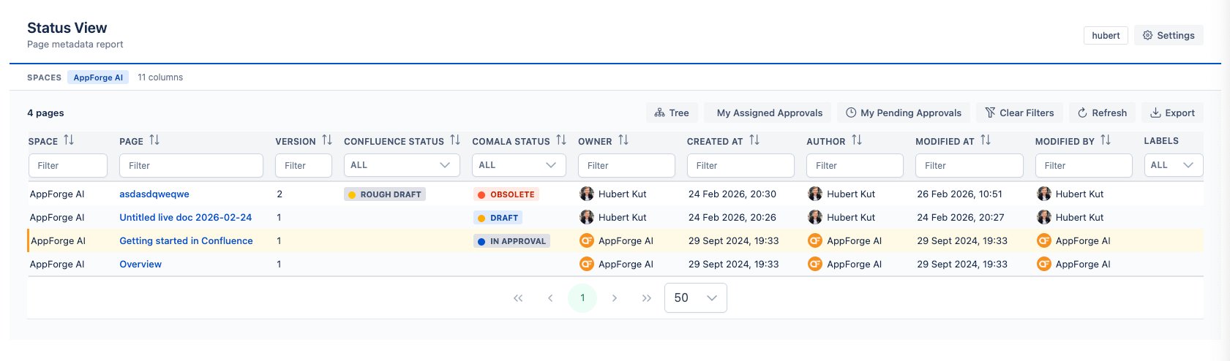Focus Modified At filter field
The image size is (1230, 361).
coord(970,165)
